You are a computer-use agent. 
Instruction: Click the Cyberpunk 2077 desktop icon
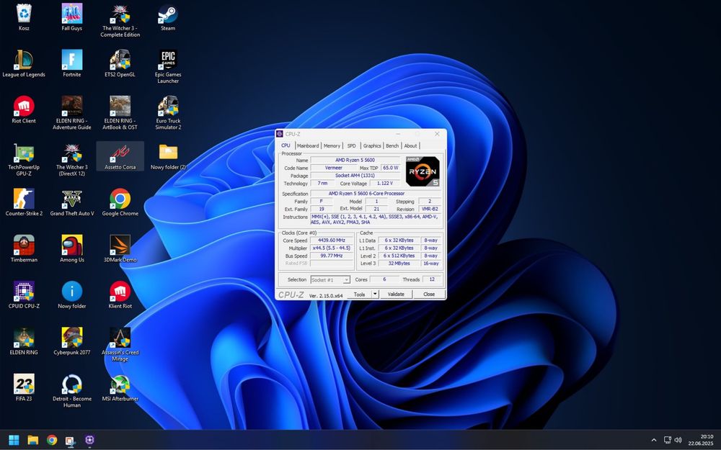(71, 341)
